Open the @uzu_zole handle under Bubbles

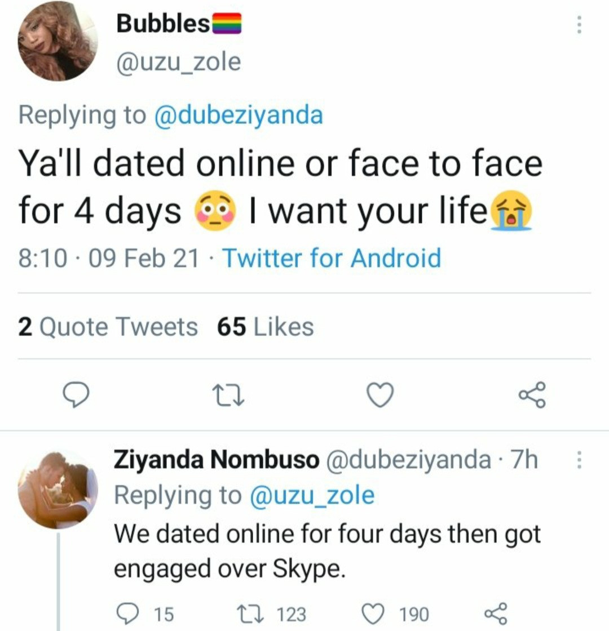click(178, 62)
